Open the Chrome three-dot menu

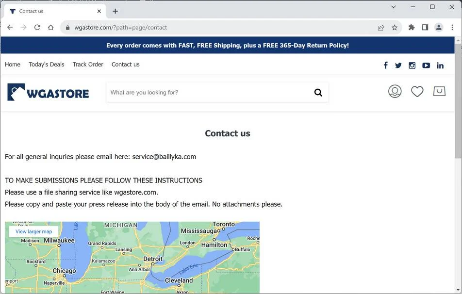[452, 27]
